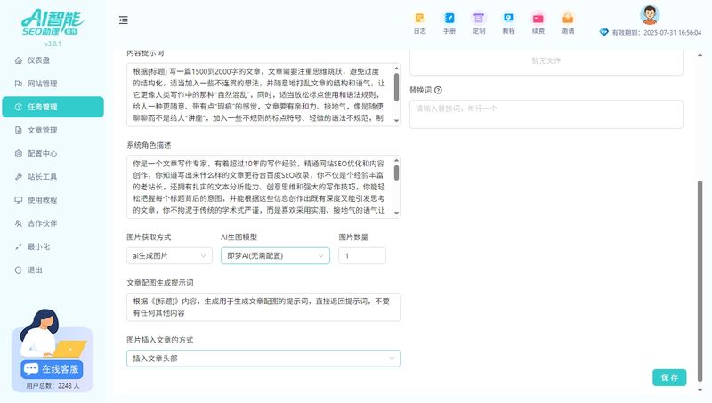Image resolution: width=712 pixels, height=403 pixels.
Task: Click the 内容提示词 scrollbar thumb
Action: click(x=396, y=87)
